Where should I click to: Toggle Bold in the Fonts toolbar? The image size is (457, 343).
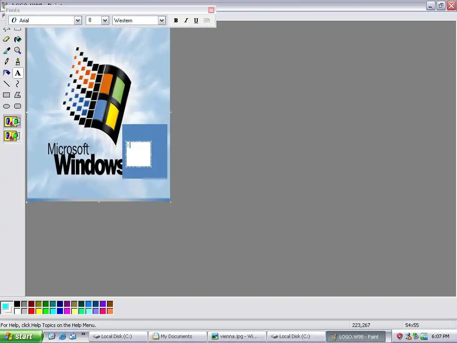[x=176, y=21]
